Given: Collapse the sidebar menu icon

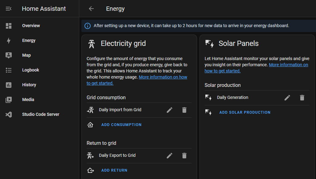Looking at the screenshot, I should [x=9, y=9].
